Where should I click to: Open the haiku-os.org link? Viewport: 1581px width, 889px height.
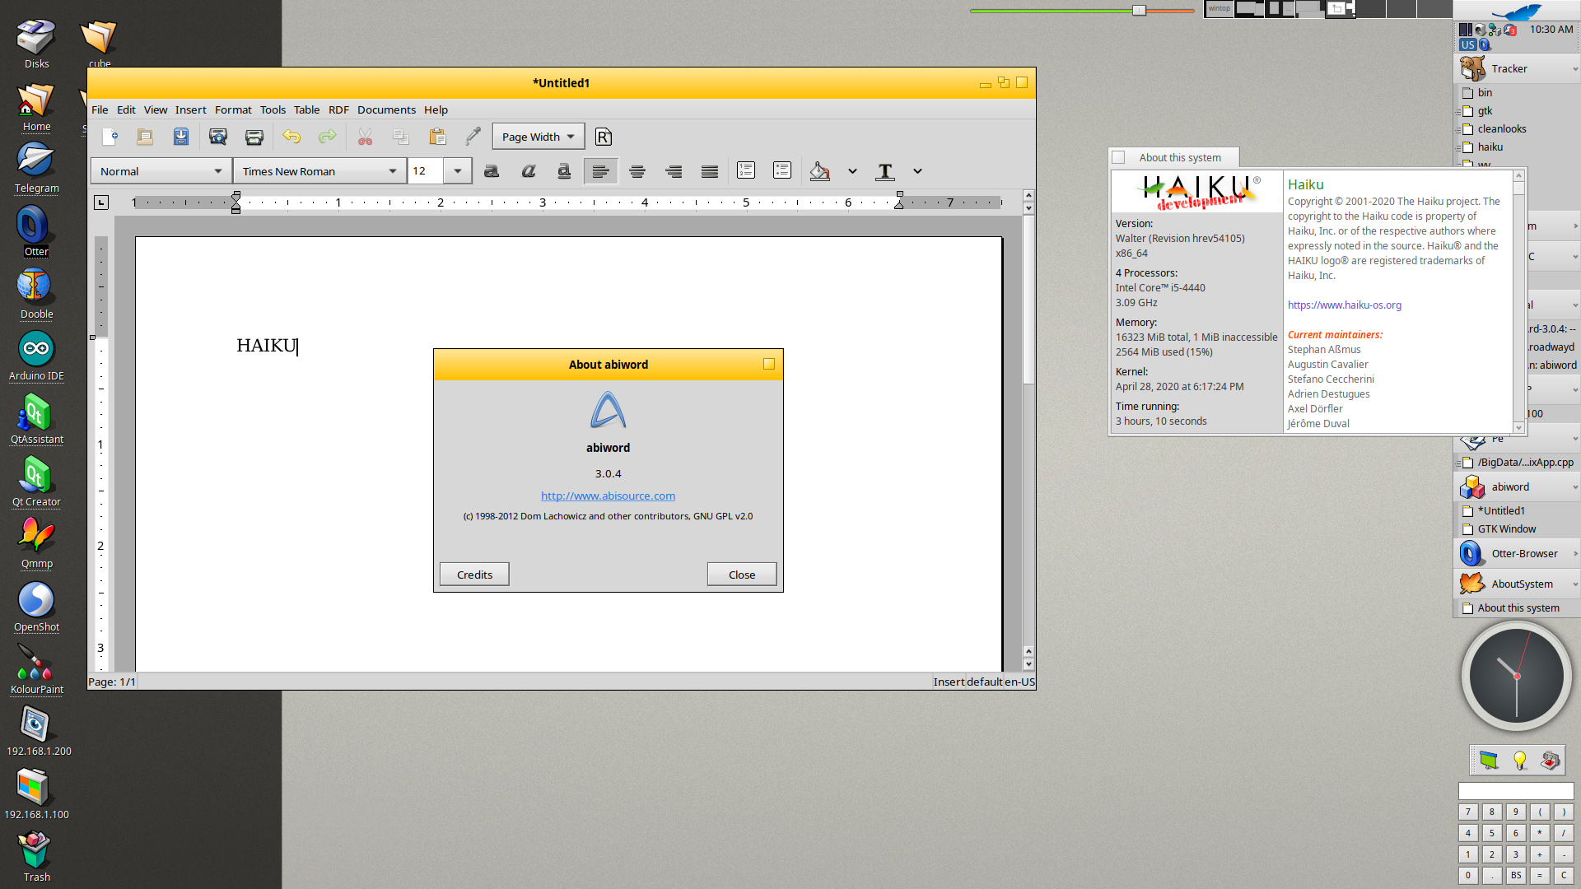click(x=1345, y=305)
